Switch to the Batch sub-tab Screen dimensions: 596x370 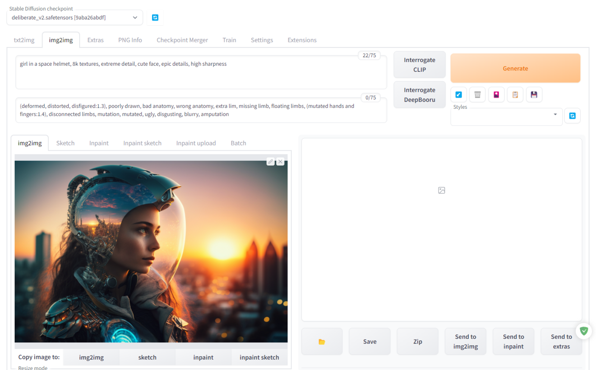tap(239, 143)
